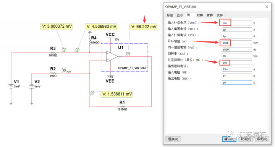The width and height of the screenshot is (275, 147).
Task: Click the voltage probe on op-amp output
Action: pyautogui.click(x=128, y=54)
